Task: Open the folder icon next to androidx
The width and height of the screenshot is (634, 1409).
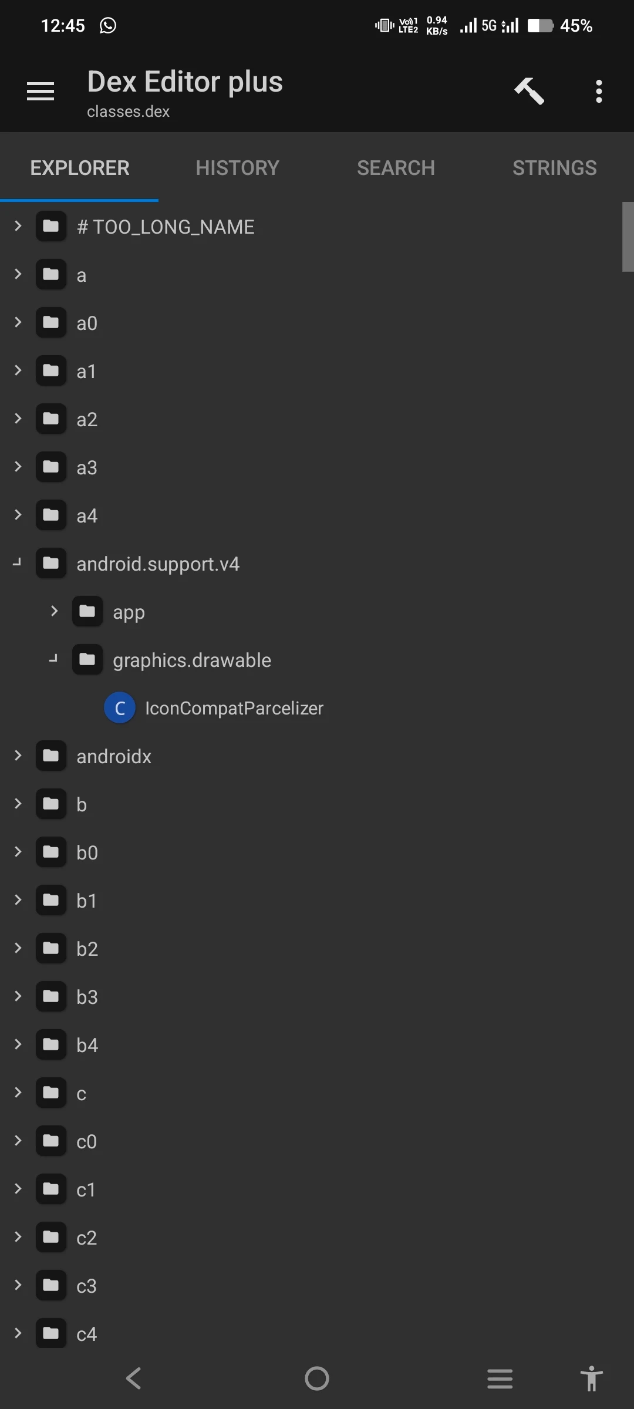Action: (50, 756)
